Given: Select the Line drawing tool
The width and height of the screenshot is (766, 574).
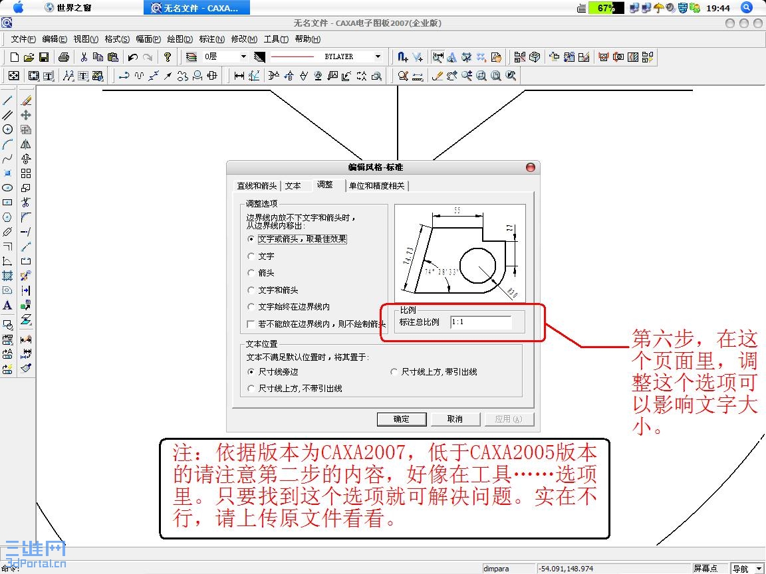Looking at the screenshot, I should [x=7, y=100].
